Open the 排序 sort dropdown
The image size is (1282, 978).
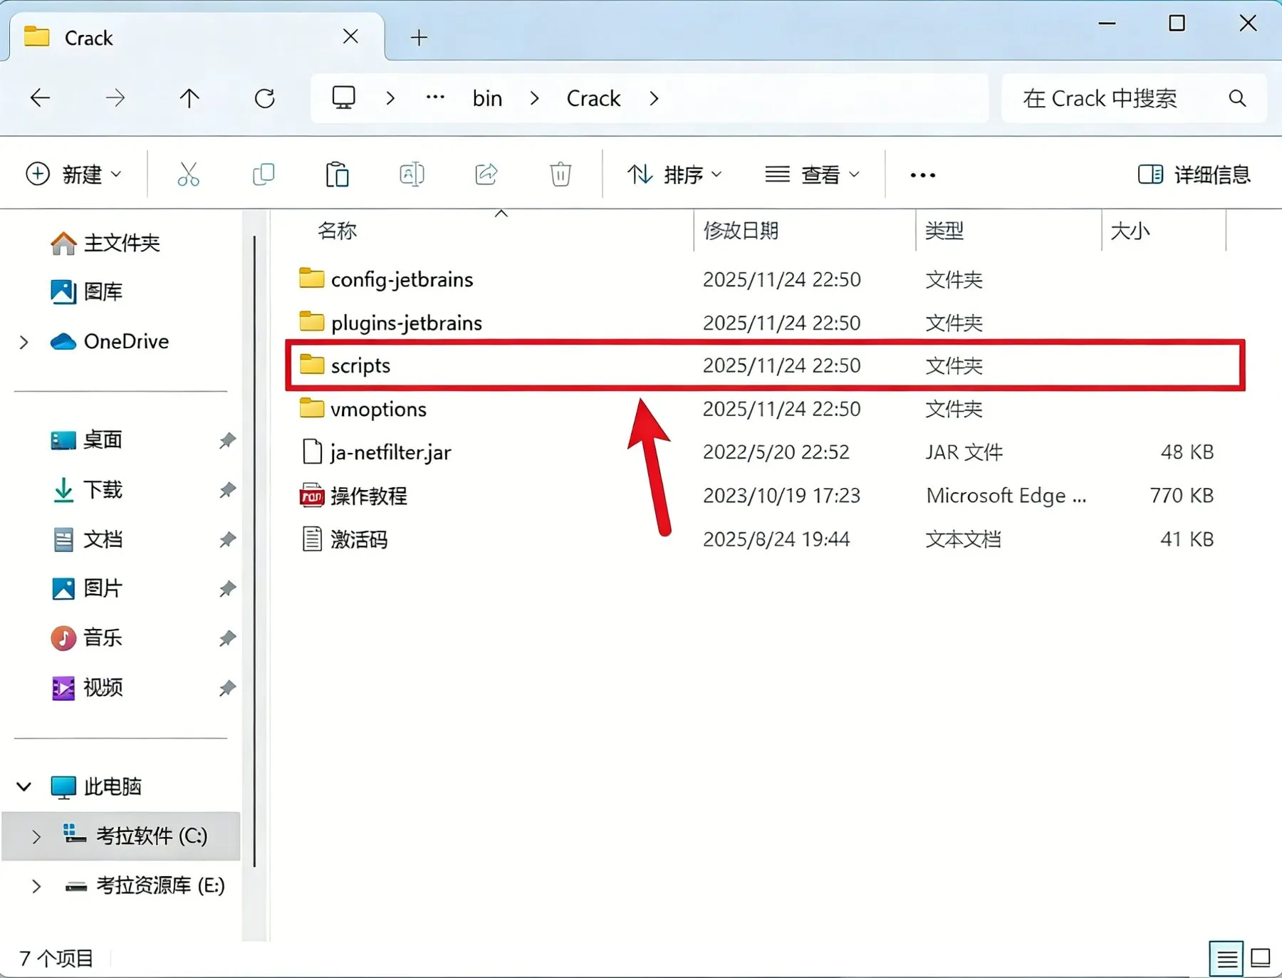tap(674, 175)
